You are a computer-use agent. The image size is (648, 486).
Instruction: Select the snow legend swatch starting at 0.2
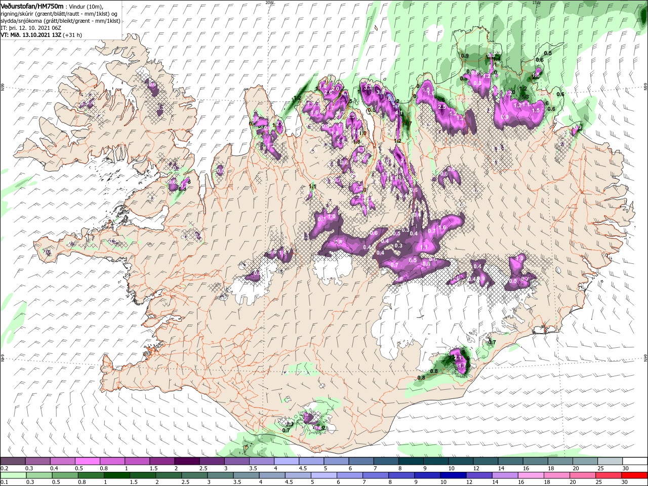[13, 461]
